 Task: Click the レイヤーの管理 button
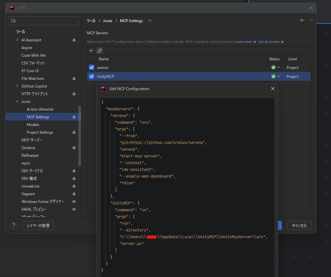tap(38, 226)
